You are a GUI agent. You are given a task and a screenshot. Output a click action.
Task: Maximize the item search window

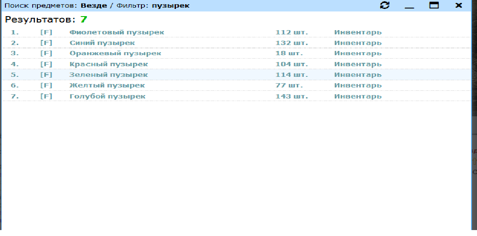coord(434,5)
